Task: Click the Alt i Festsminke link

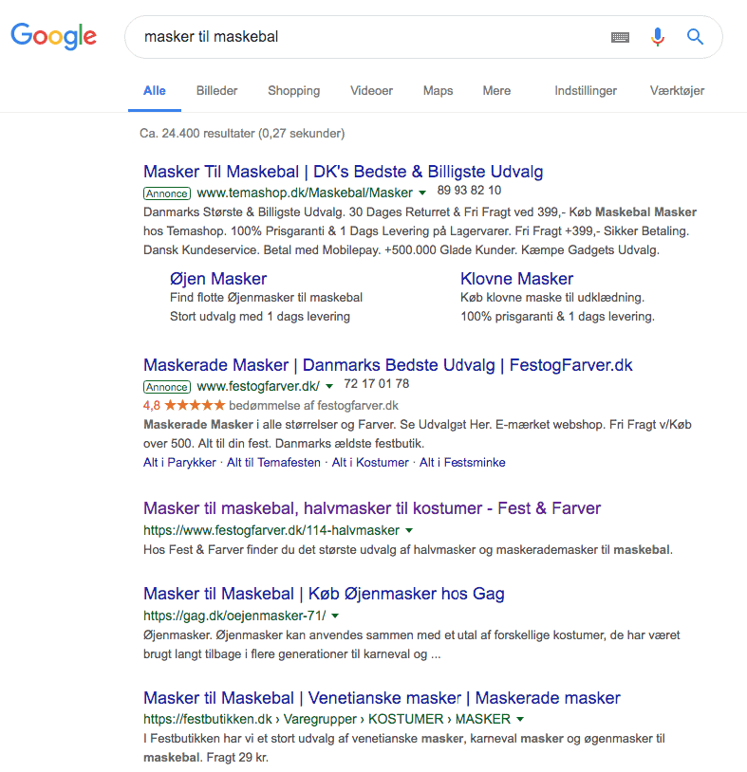Action: [x=462, y=462]
